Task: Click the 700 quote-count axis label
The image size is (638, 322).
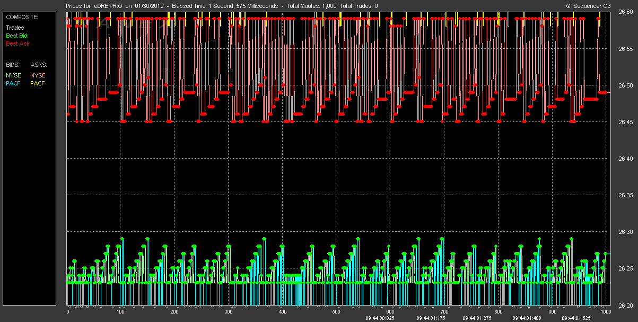Action: (444, 312)
